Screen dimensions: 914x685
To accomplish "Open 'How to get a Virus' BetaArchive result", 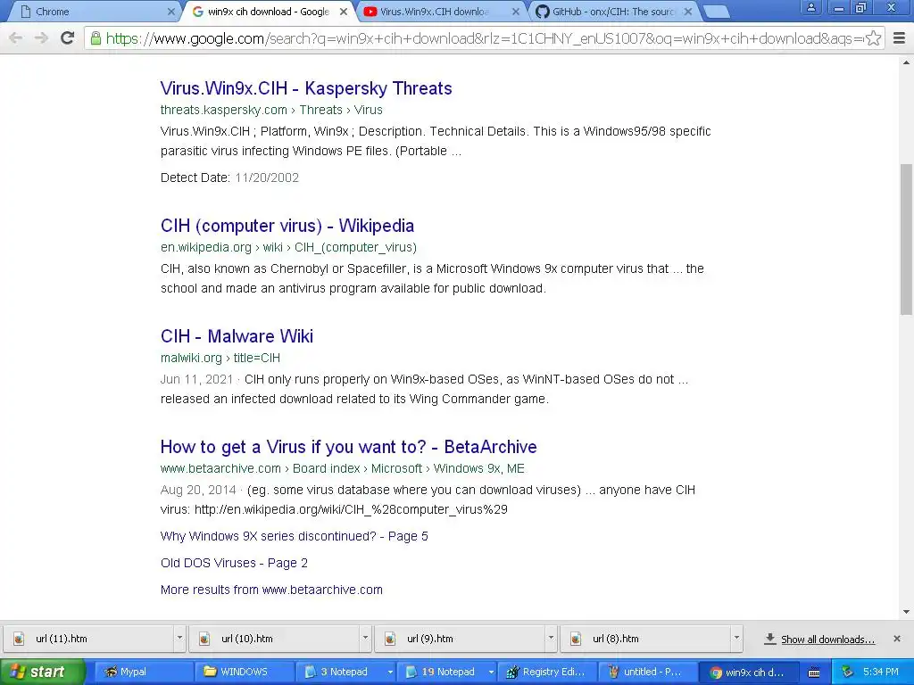I will [x=349, y=448].
